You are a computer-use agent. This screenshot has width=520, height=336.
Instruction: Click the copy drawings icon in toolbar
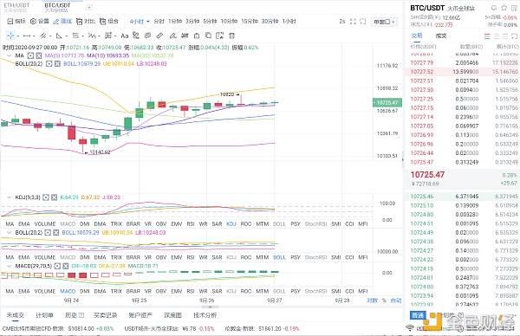[x=208, y=36]
